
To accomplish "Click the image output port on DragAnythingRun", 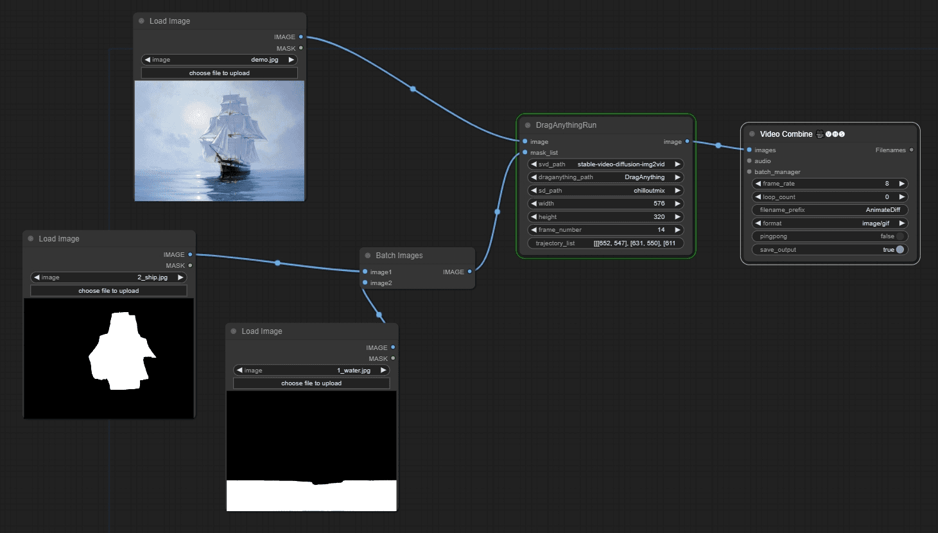I will (x=687, y=141).
